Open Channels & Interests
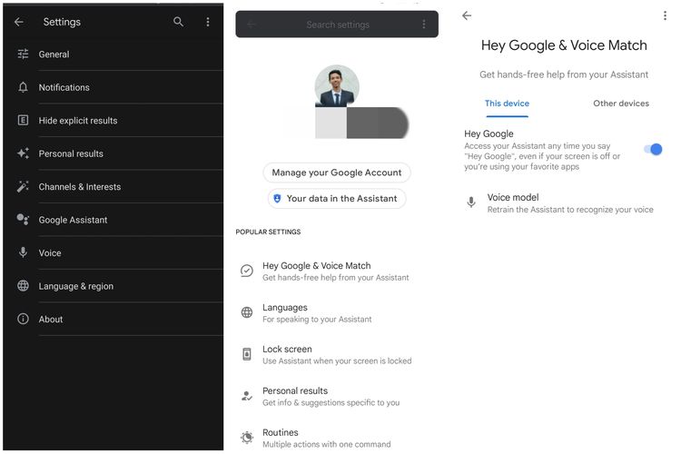Viewport: 681px width, 454px height. pos(113,186)
